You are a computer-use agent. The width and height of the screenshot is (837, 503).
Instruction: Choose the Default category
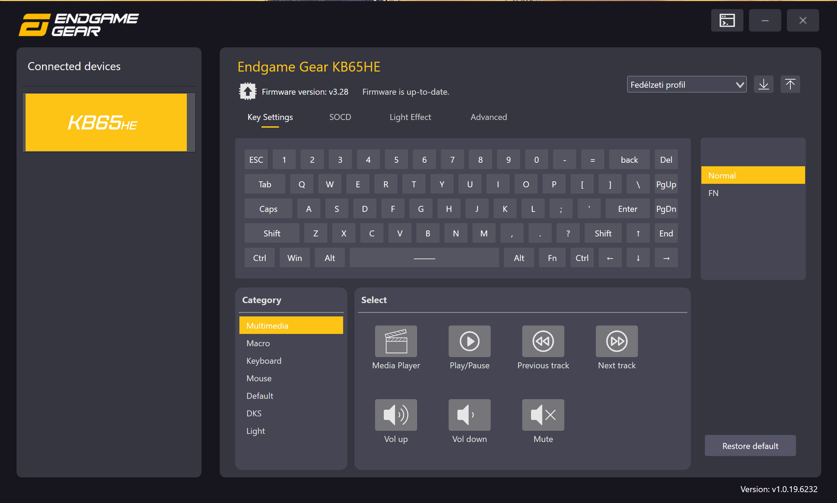tap(291, 395)
